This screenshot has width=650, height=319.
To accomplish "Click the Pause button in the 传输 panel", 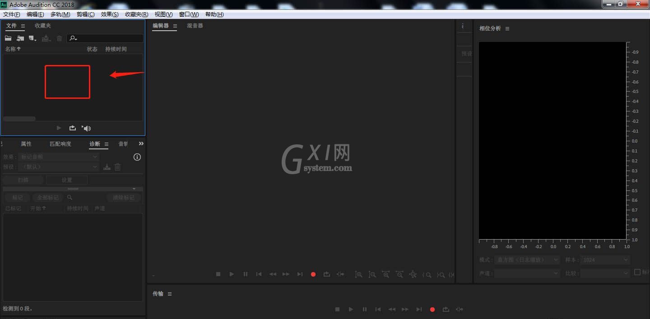I will coord(364,309).
